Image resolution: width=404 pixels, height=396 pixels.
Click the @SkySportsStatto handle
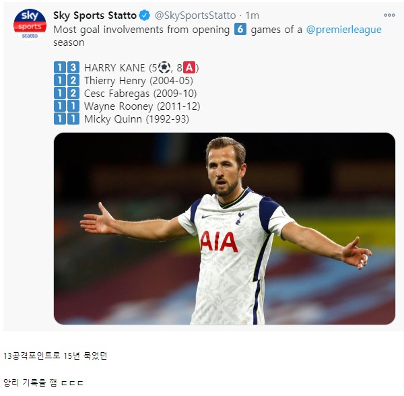click(x=195, y=15)
